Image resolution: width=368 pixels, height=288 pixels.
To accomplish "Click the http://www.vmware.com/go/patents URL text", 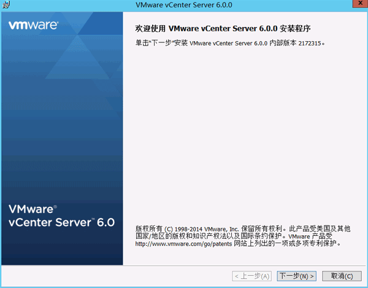I will 183,244.
